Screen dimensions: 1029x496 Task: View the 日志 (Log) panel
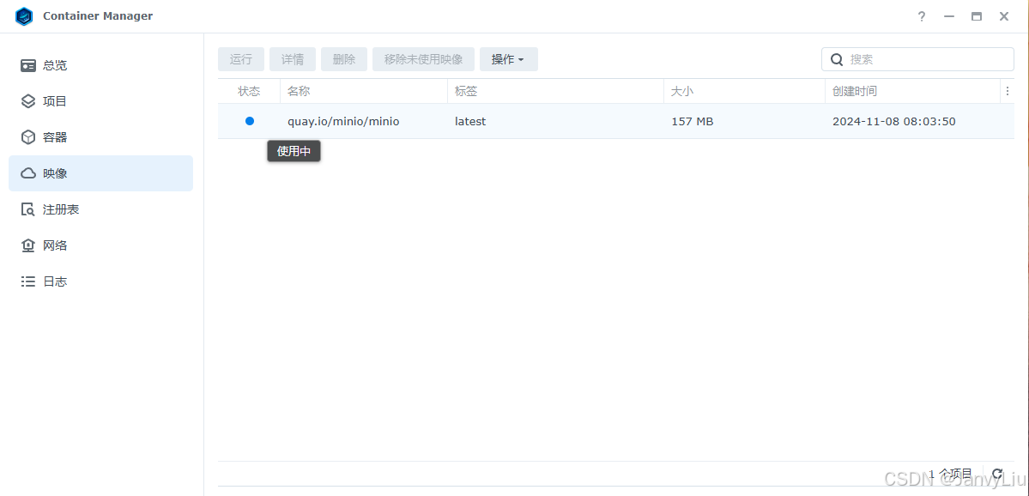tap(55, 281)
